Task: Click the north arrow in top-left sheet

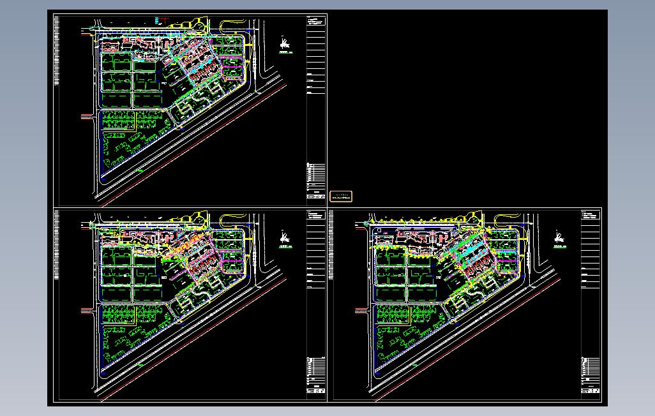Action: [285, 43]
